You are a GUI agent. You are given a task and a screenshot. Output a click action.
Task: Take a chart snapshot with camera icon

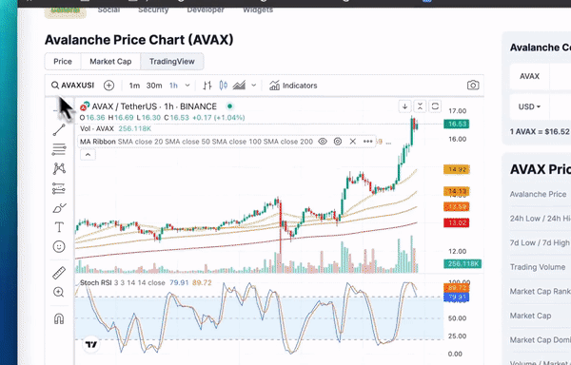(x=473, y=86)
